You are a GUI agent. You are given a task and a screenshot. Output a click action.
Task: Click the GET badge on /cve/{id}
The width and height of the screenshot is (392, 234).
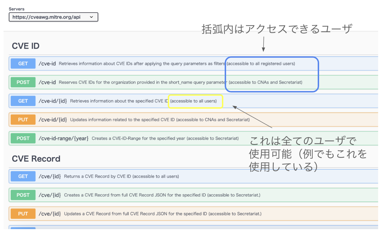coord(23,176)
